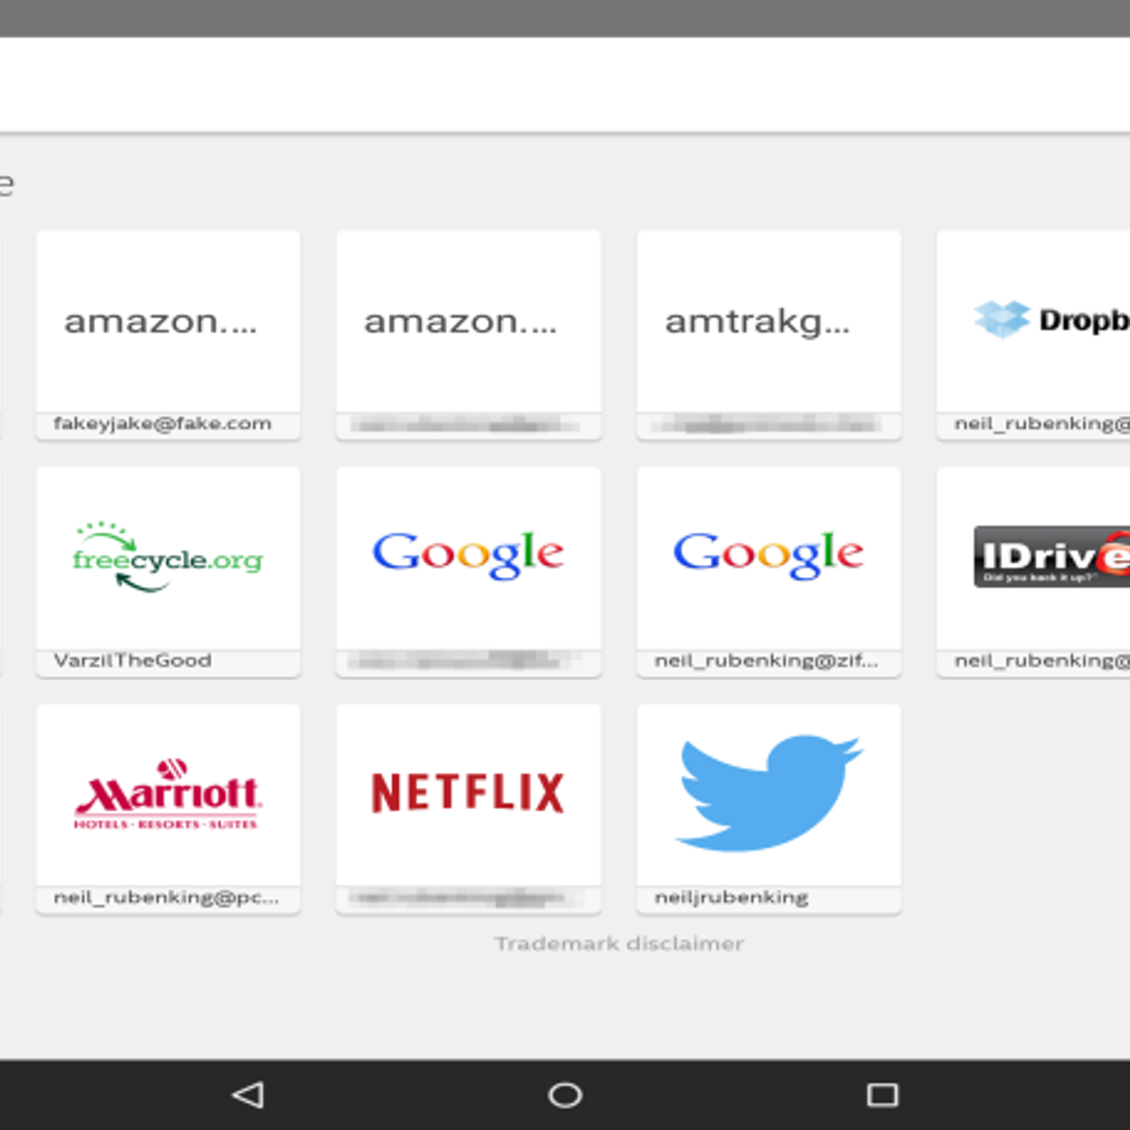The height and width of the screenshot is (1130, 1130).
Task: Tap the Android recent apps square
Action: click(x=882, y=1094)
